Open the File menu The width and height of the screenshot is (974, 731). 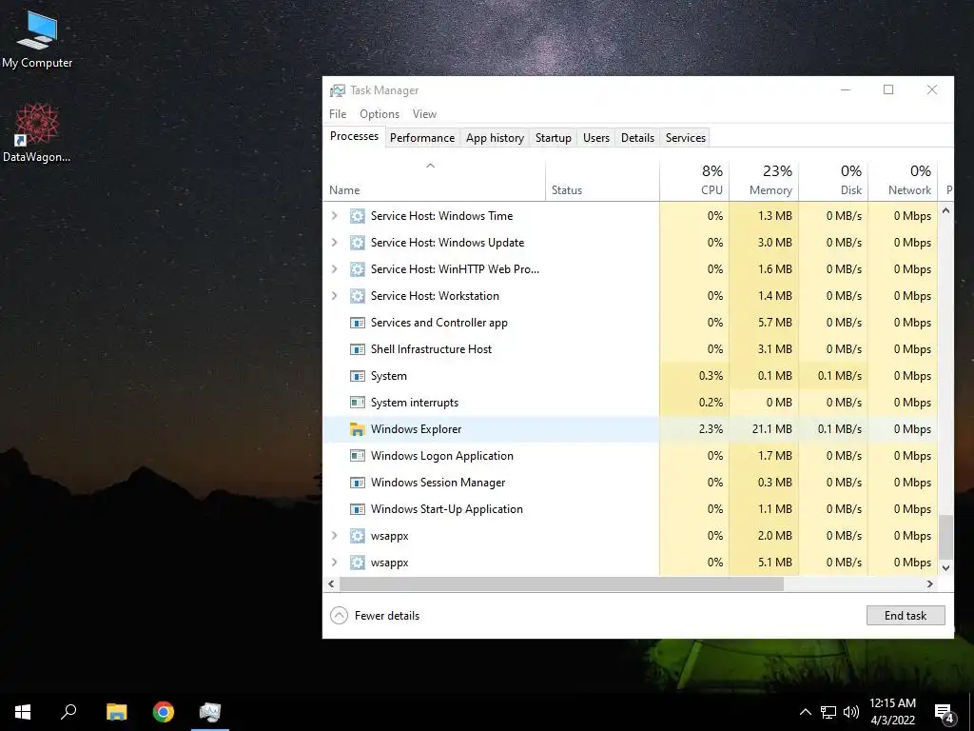pos(338,114)
